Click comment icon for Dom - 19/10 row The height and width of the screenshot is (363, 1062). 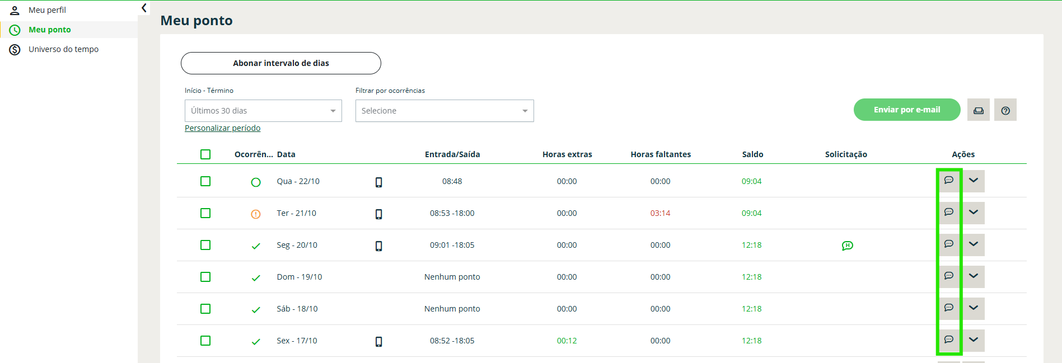click(x=948, y=276)
